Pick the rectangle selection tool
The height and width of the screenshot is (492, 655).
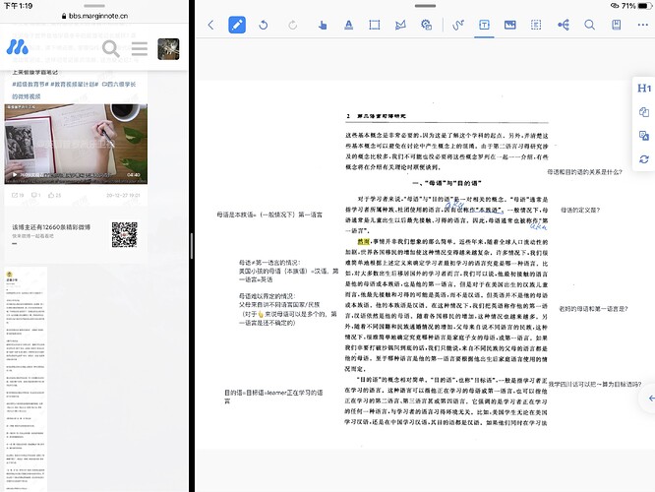pyautogui.click(x=375, y=25)
